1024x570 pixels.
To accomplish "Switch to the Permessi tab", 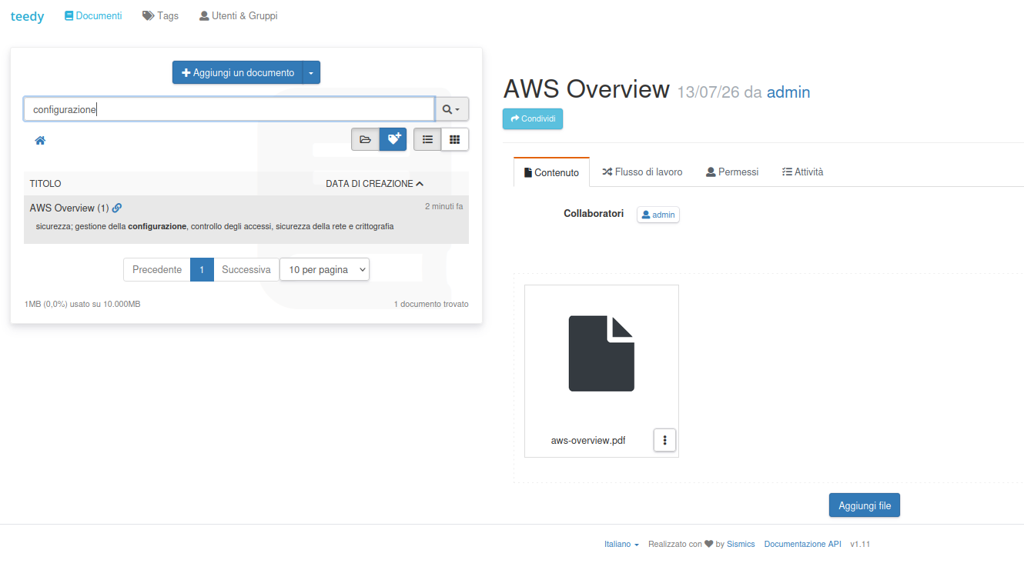I will click(732, 172).
